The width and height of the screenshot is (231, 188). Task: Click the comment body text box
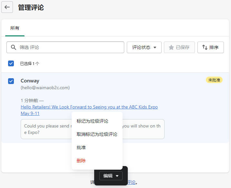pyautogui.click(x=93, y=129)
